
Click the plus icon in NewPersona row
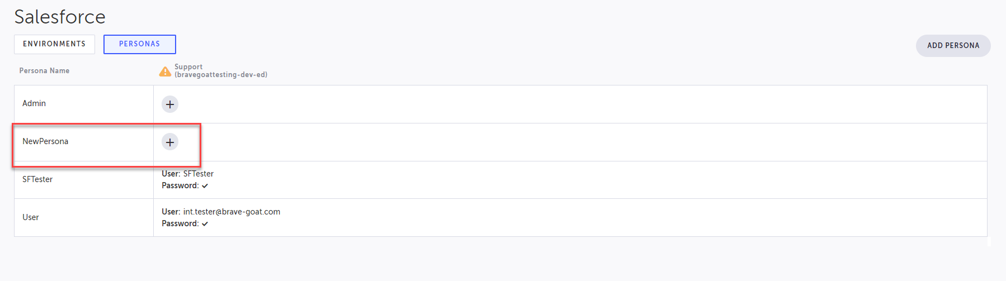170,142
